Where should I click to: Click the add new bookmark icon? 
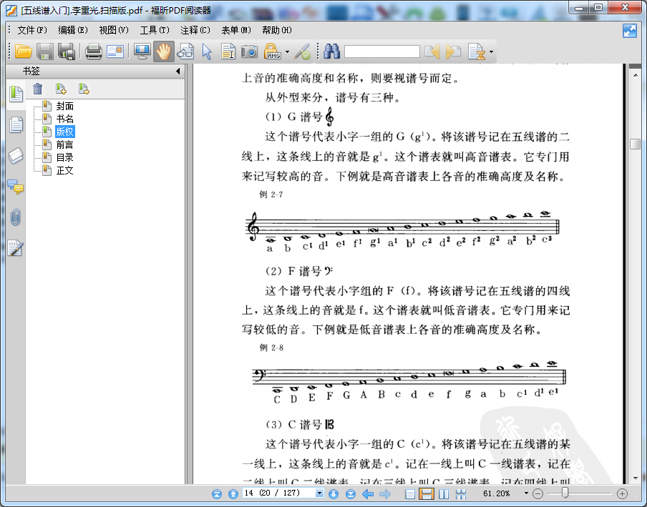tap(61, 89)
